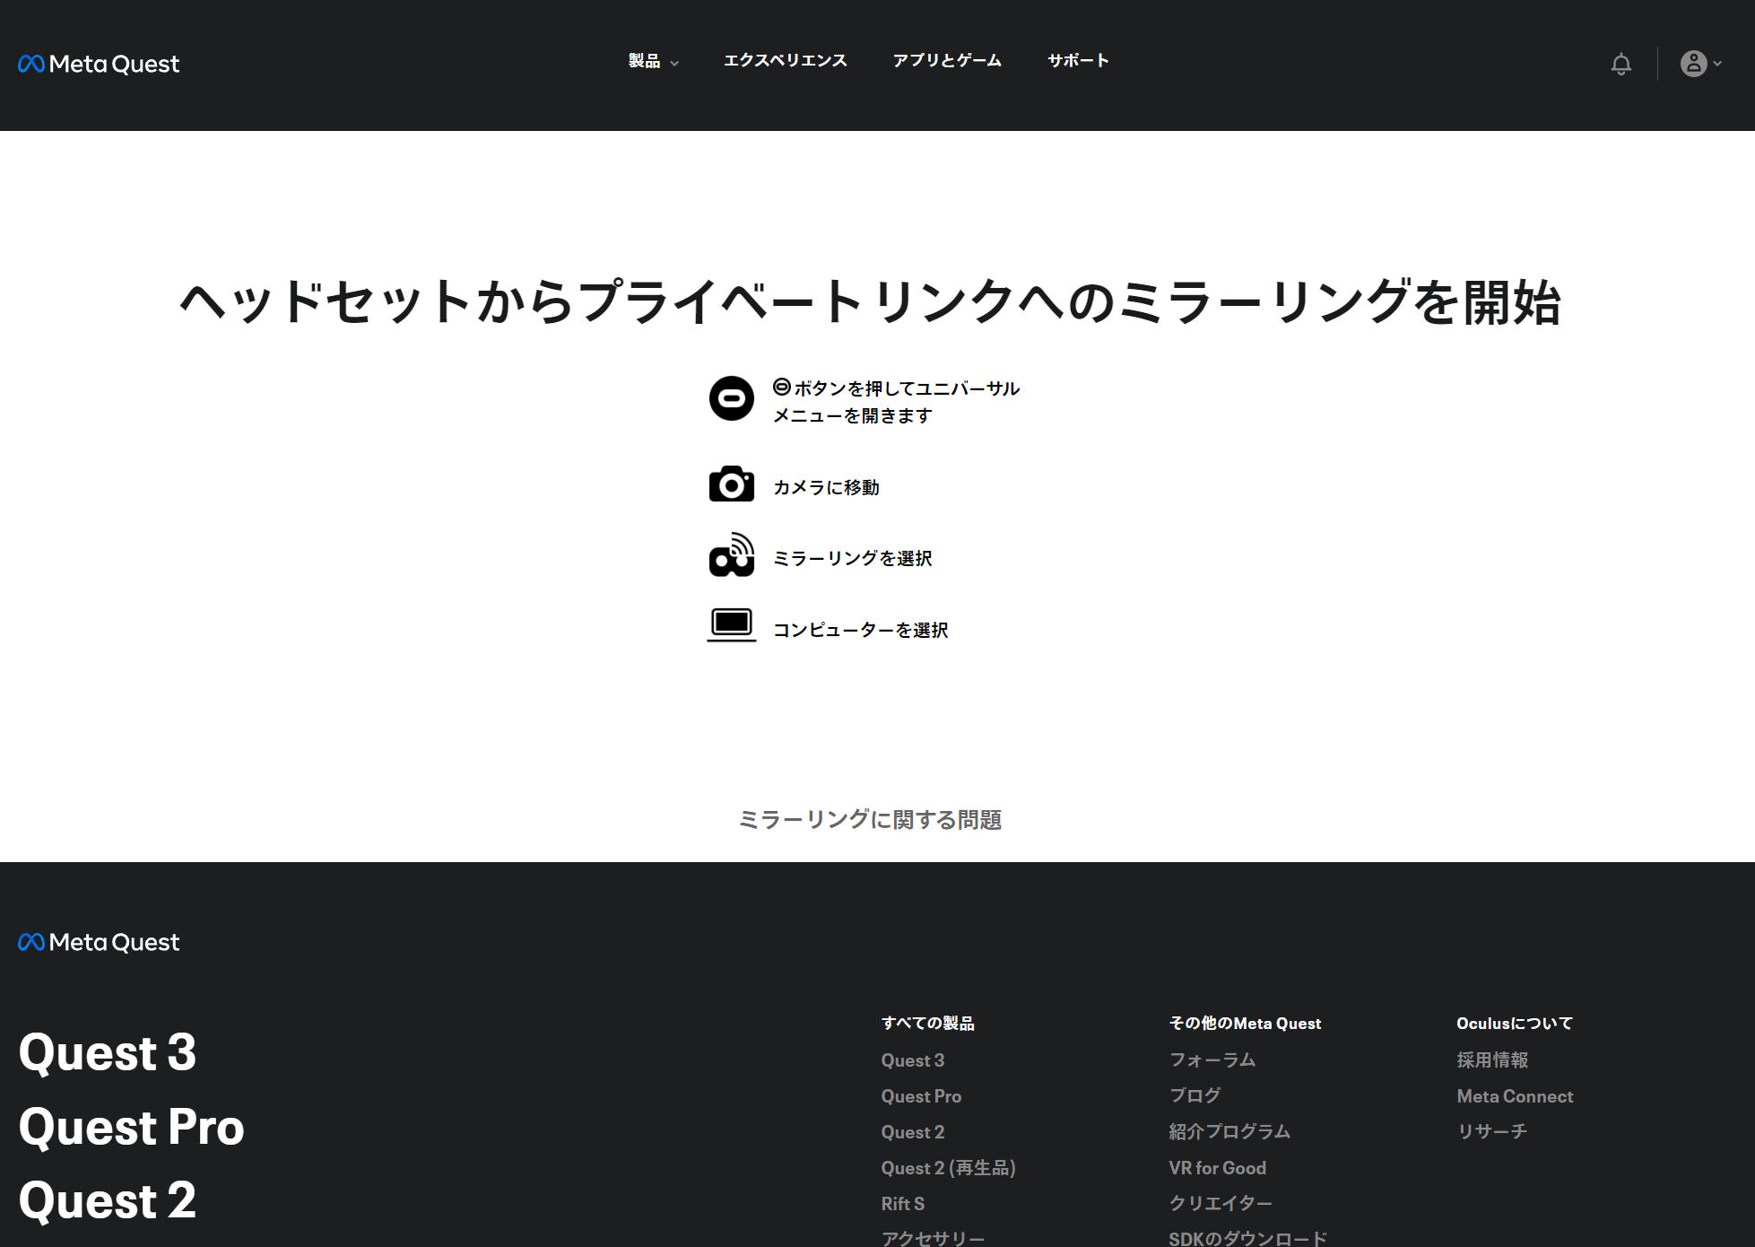Click the large Quest 3 footer heading
The image size is (1755, 1247).
pyautogui.click(x=107, y=1052)
